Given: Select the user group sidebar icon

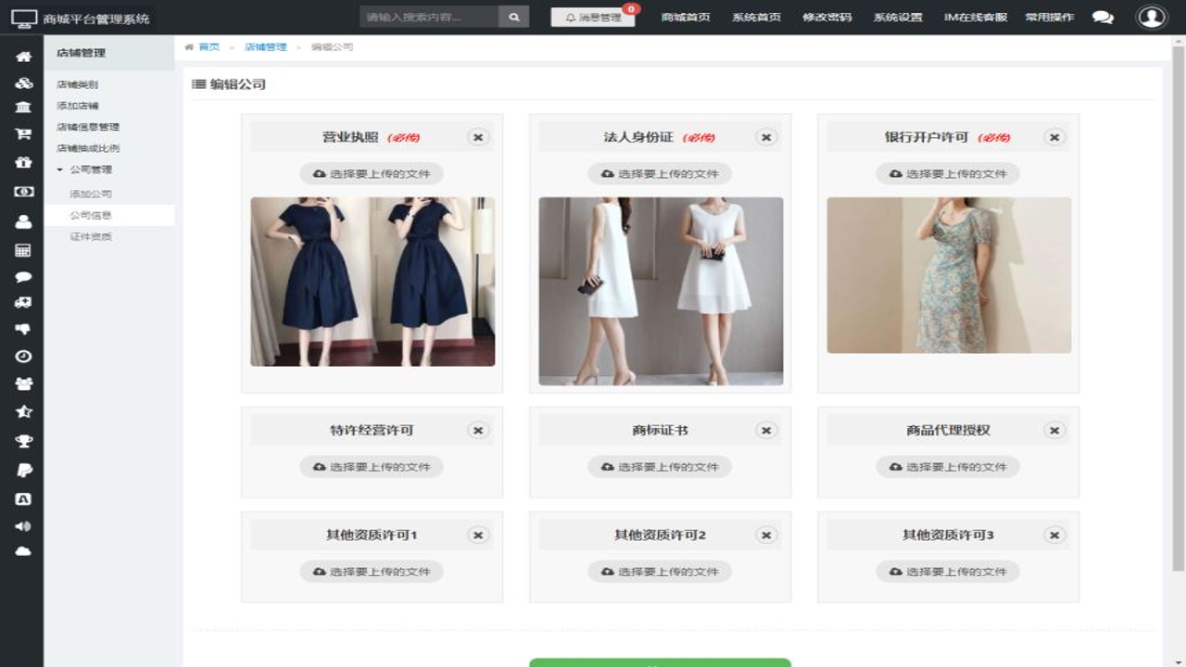Looking at the screenshot, I should coord(23,384).
